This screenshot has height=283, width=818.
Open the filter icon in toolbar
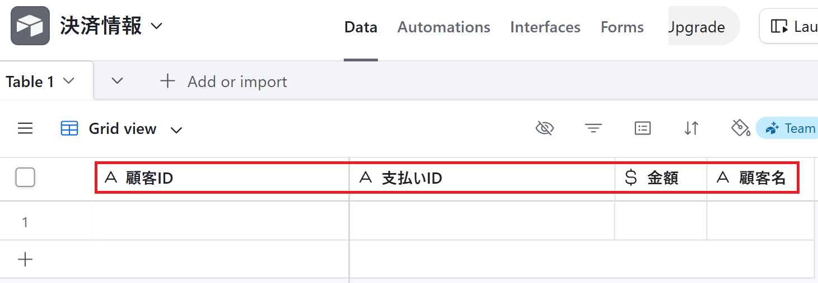point(593,129)
